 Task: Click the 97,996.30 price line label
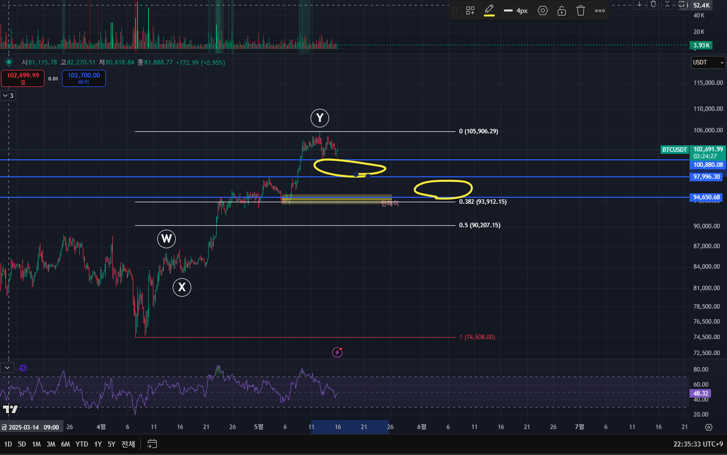pyautogui.click(x=706, y=177)
